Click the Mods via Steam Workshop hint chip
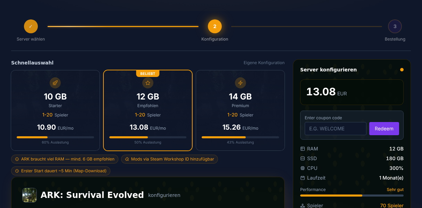422x208 pixels. click(x=169, y=159)
